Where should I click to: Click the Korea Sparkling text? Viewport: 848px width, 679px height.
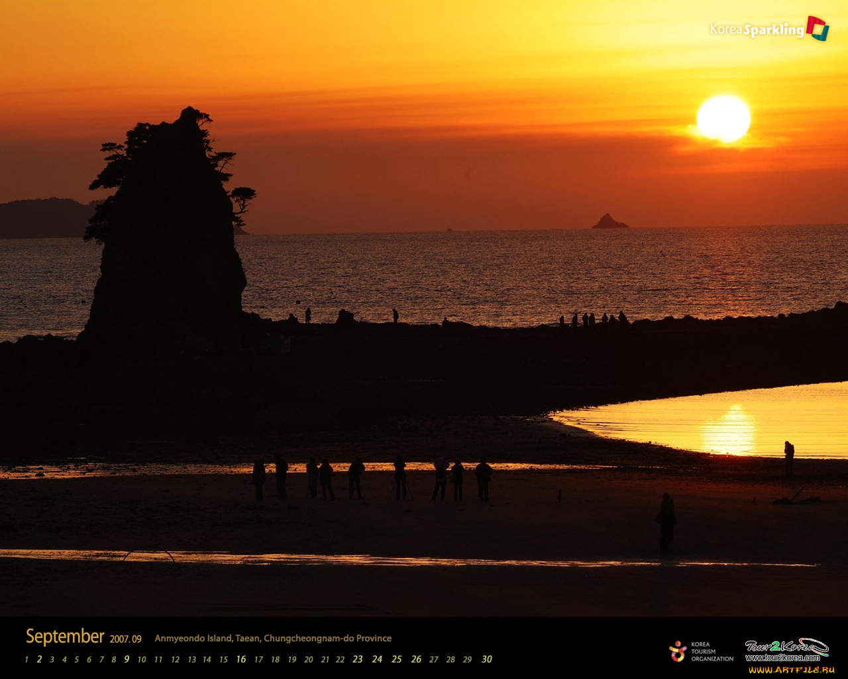point(757,30)
